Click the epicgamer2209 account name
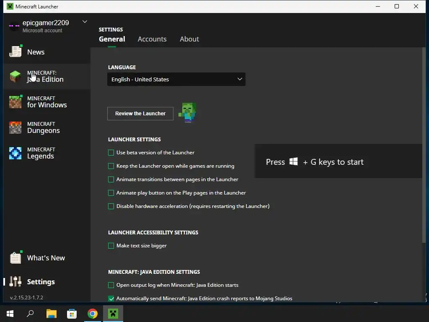This screenshot has width=429, height=322. (46, 23)
